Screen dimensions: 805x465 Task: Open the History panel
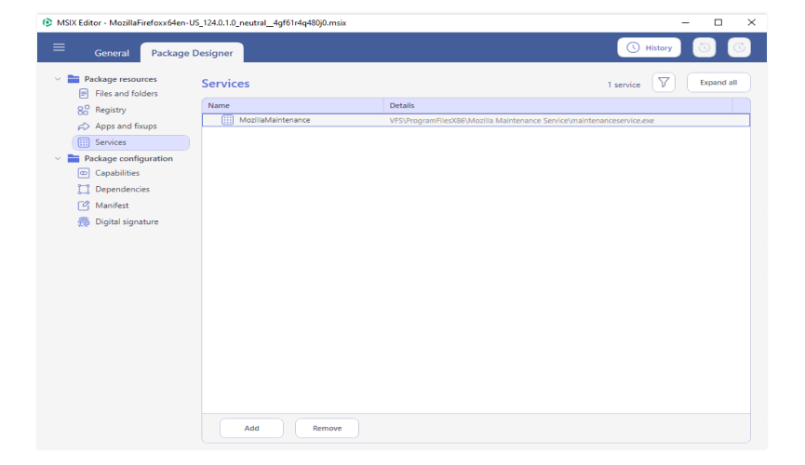pyautogui.click(x=649, y=47)
